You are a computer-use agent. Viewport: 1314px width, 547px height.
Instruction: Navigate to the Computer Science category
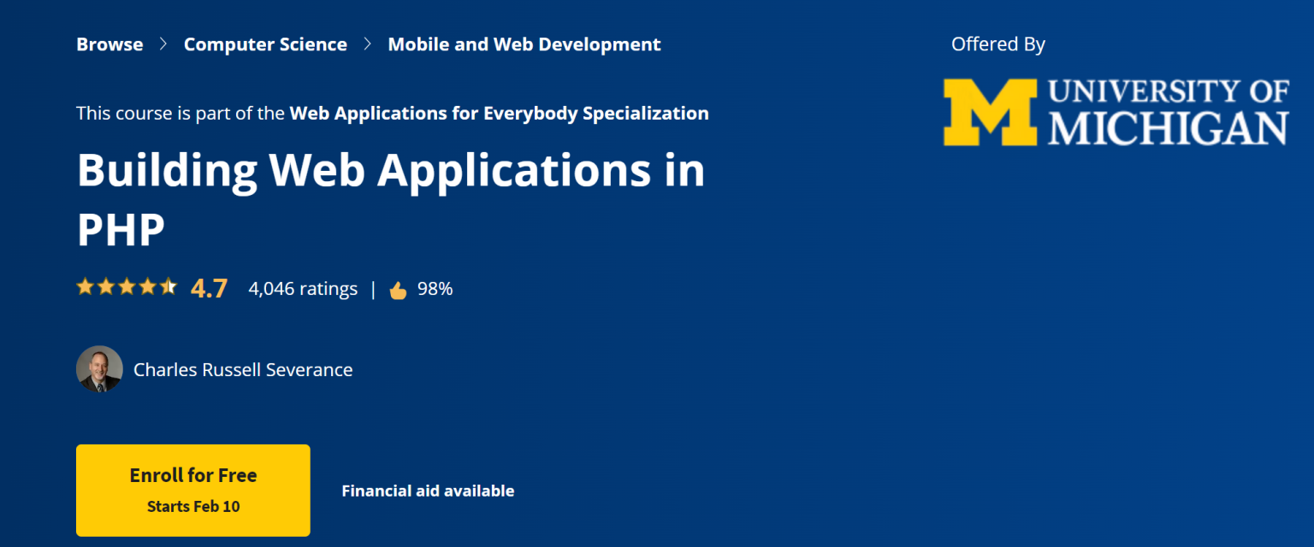point(265,44)
